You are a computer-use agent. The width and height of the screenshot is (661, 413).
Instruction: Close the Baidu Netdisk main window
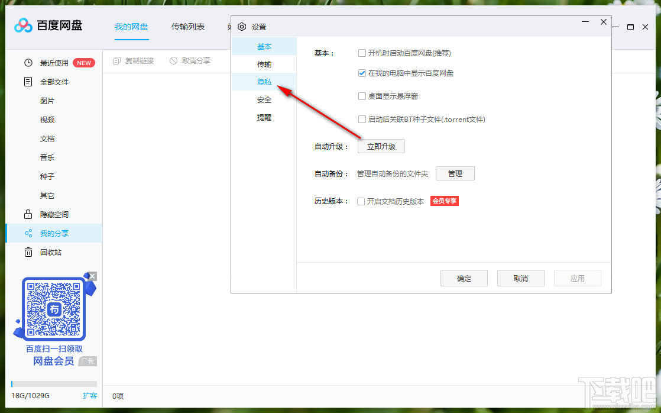tap(646, 27)
